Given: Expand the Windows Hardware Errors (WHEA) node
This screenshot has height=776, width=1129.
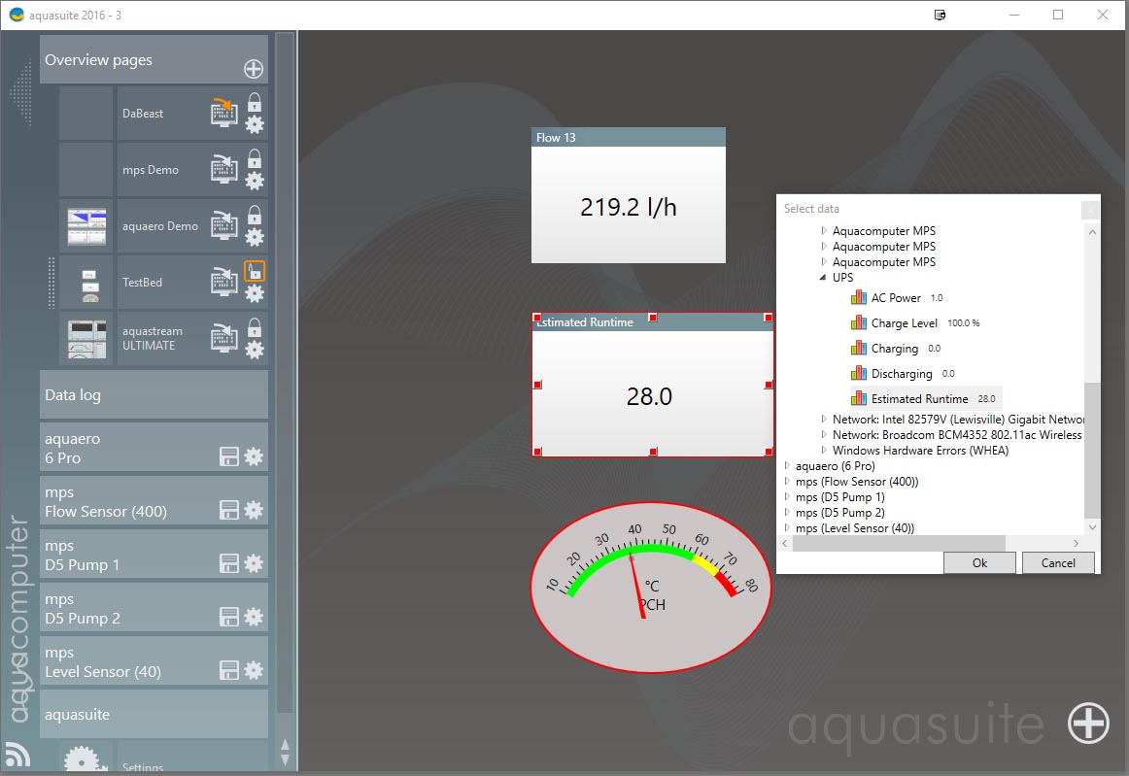Looking at the screenshot, I should tap(824, 451).
